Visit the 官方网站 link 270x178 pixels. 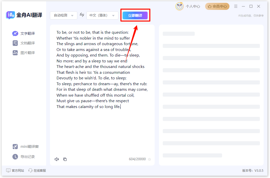point(15,170)
